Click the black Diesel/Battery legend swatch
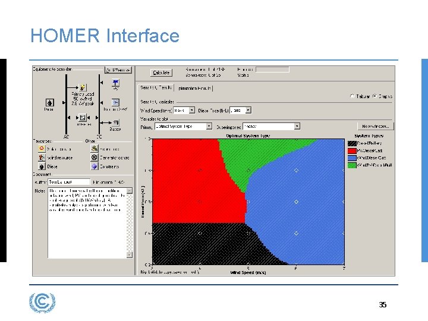The image size is (428, 321). tap(352, 143)
